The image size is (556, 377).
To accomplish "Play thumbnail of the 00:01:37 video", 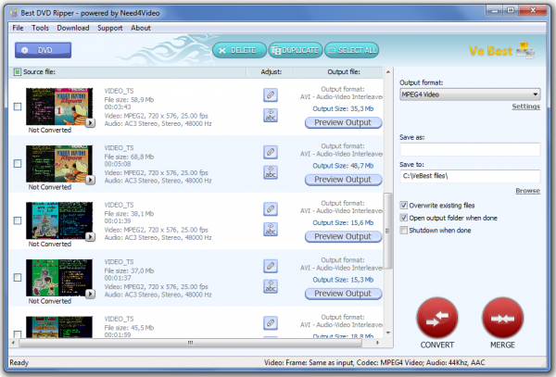I will (91, 294).
